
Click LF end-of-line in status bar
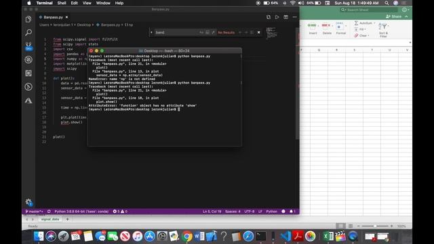point(260,211)
